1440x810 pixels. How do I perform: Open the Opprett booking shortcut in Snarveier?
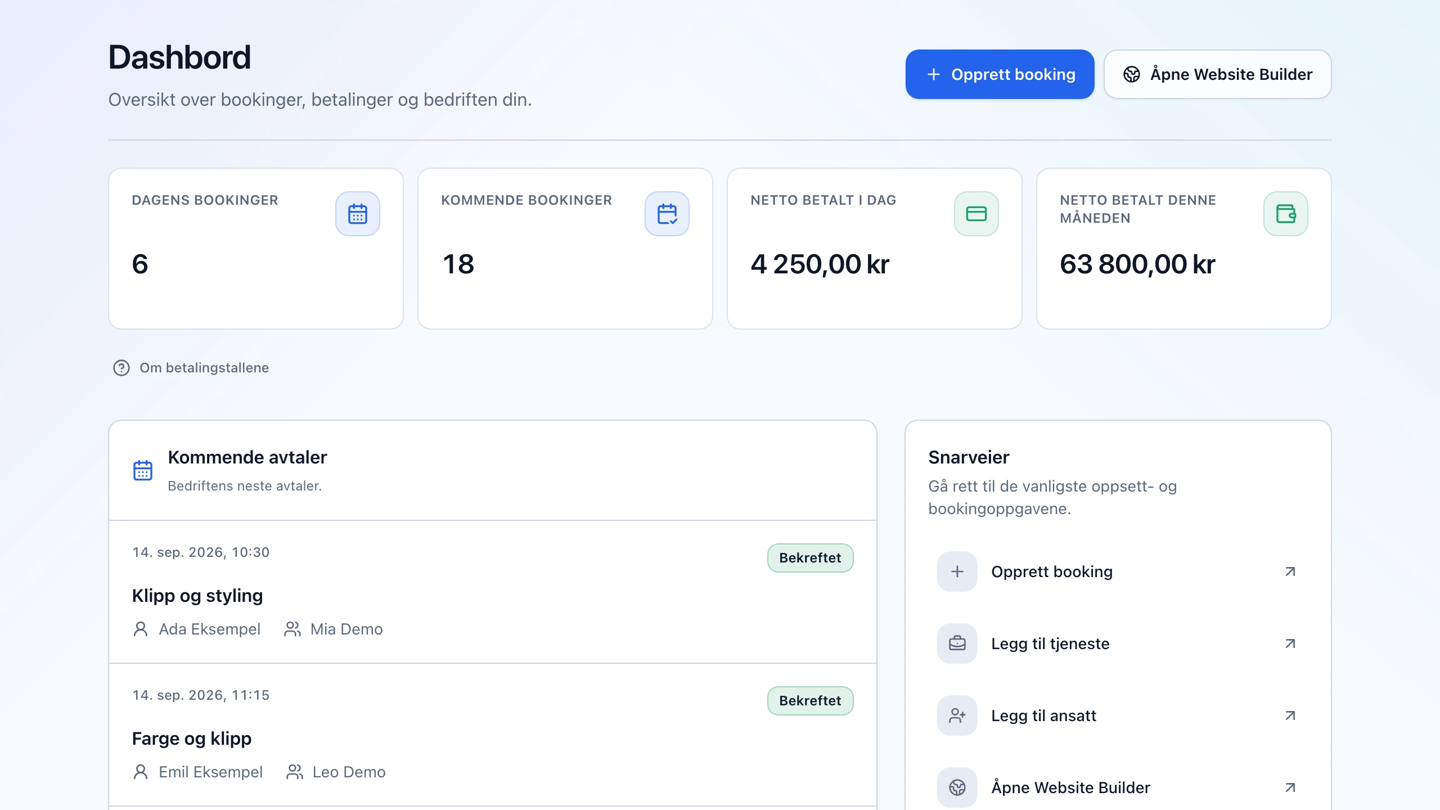pyautogui.click(x=1118, y=571)
